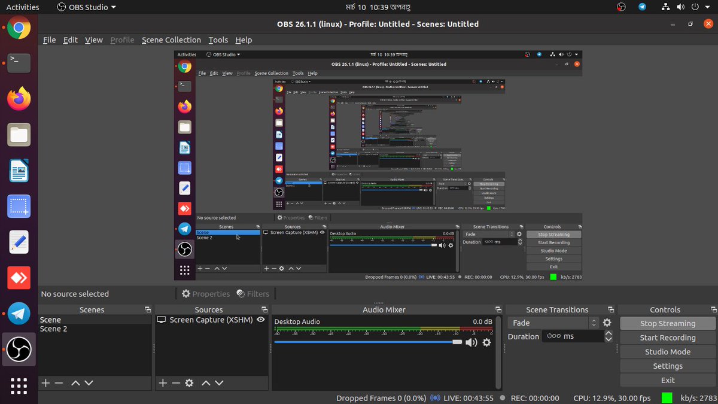The width and height of the screenshot is (718, 404).
Task: Open the Scene Collection menu
Action: tap(171, 40)
